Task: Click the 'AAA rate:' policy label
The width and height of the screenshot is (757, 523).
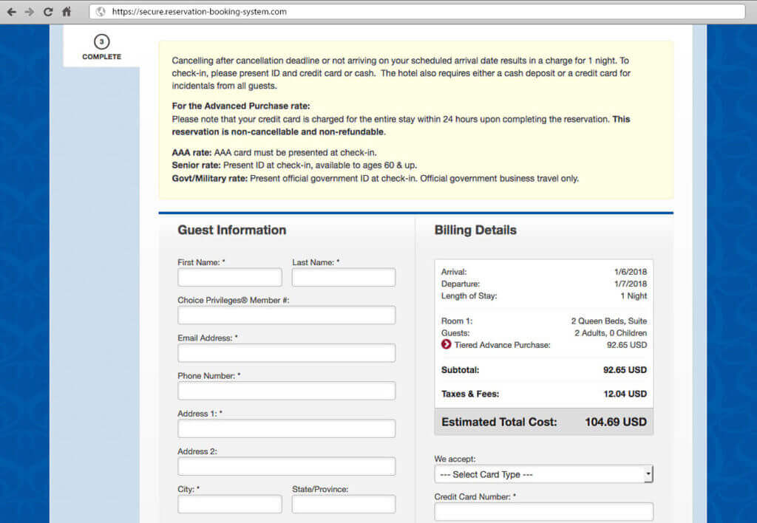Action: (x=191, y=152)
